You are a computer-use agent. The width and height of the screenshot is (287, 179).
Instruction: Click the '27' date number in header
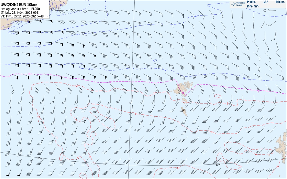click(x=266, y=2)
